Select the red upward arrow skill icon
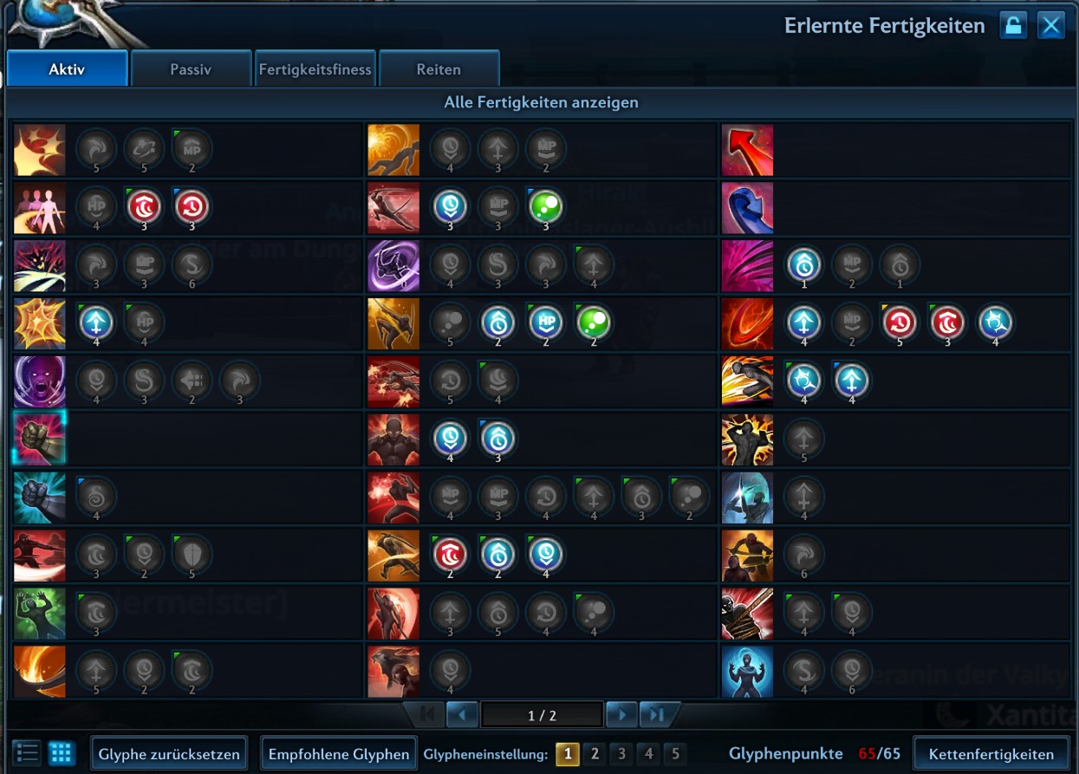The width and height of the screenshot is (1079, 774). pos(747,150)
